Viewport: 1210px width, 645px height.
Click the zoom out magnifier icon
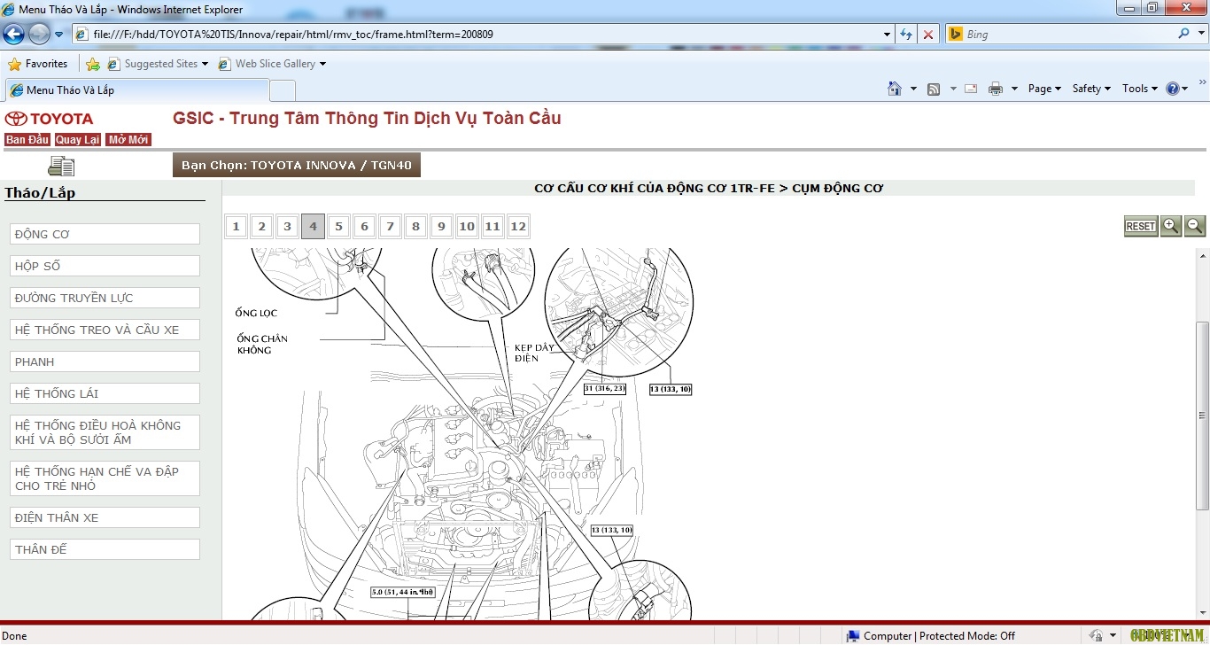coord(1195,226)
